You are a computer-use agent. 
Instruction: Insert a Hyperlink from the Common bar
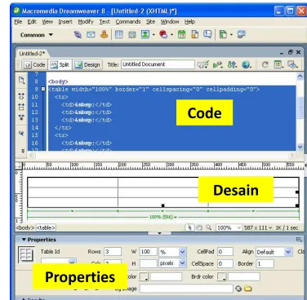pyautogui.click(x=78, y=34)
